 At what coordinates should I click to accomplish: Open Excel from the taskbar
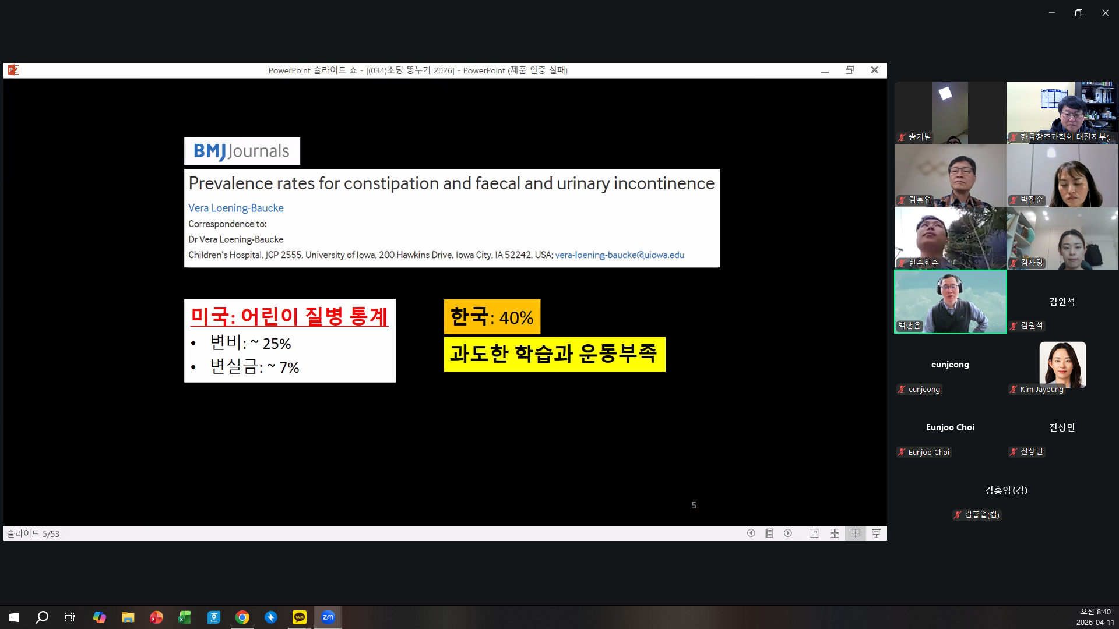pyautogui.click(x=185, y=617)
